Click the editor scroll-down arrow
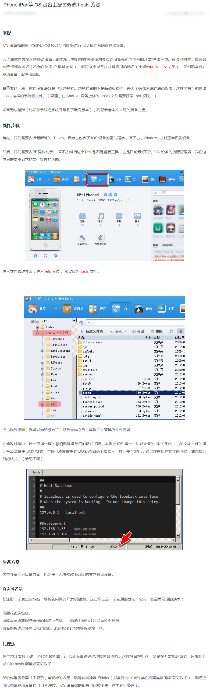This screenshot has height=691, width=210. (177, 536)
